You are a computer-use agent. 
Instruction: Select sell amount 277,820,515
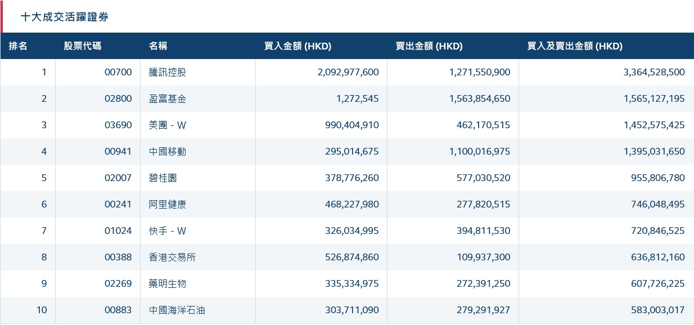click(x=484, y=204)
